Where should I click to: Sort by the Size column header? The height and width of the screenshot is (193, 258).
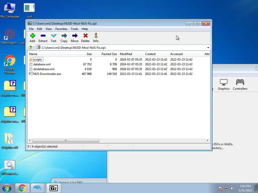(x=80, y=54)
